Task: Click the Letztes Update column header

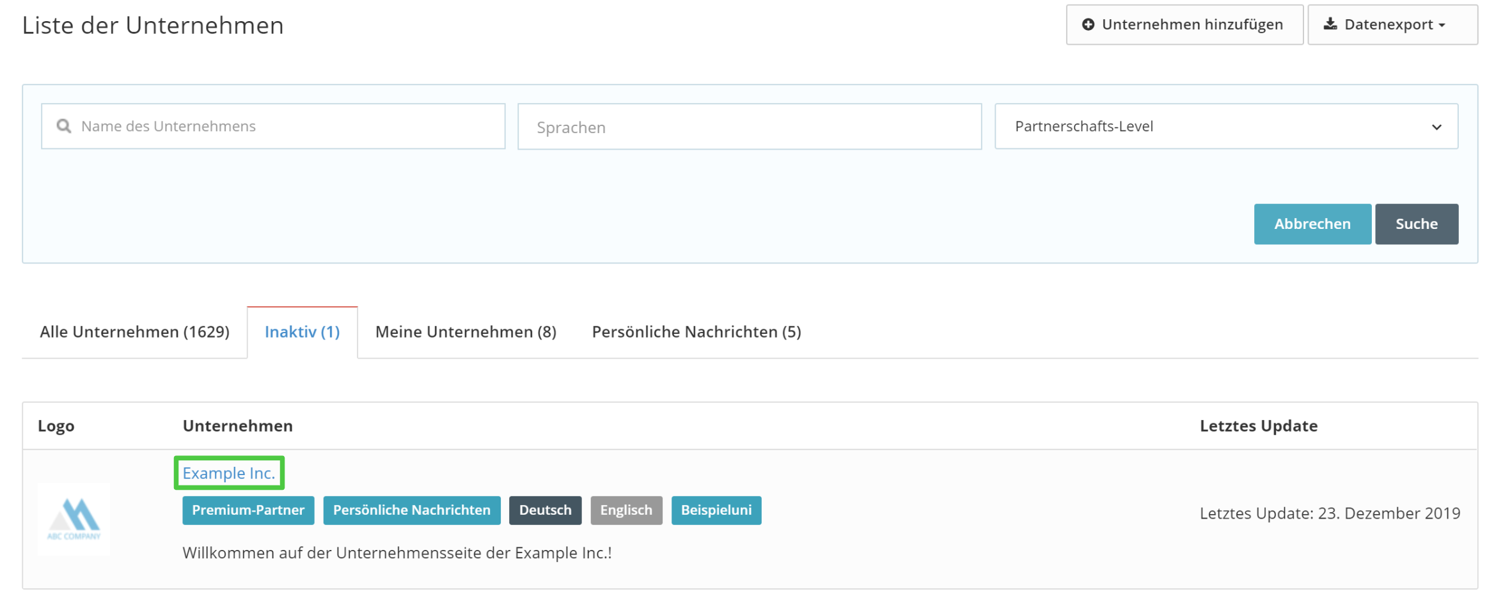Action: pyautogui.click(x=1259, y=426)
